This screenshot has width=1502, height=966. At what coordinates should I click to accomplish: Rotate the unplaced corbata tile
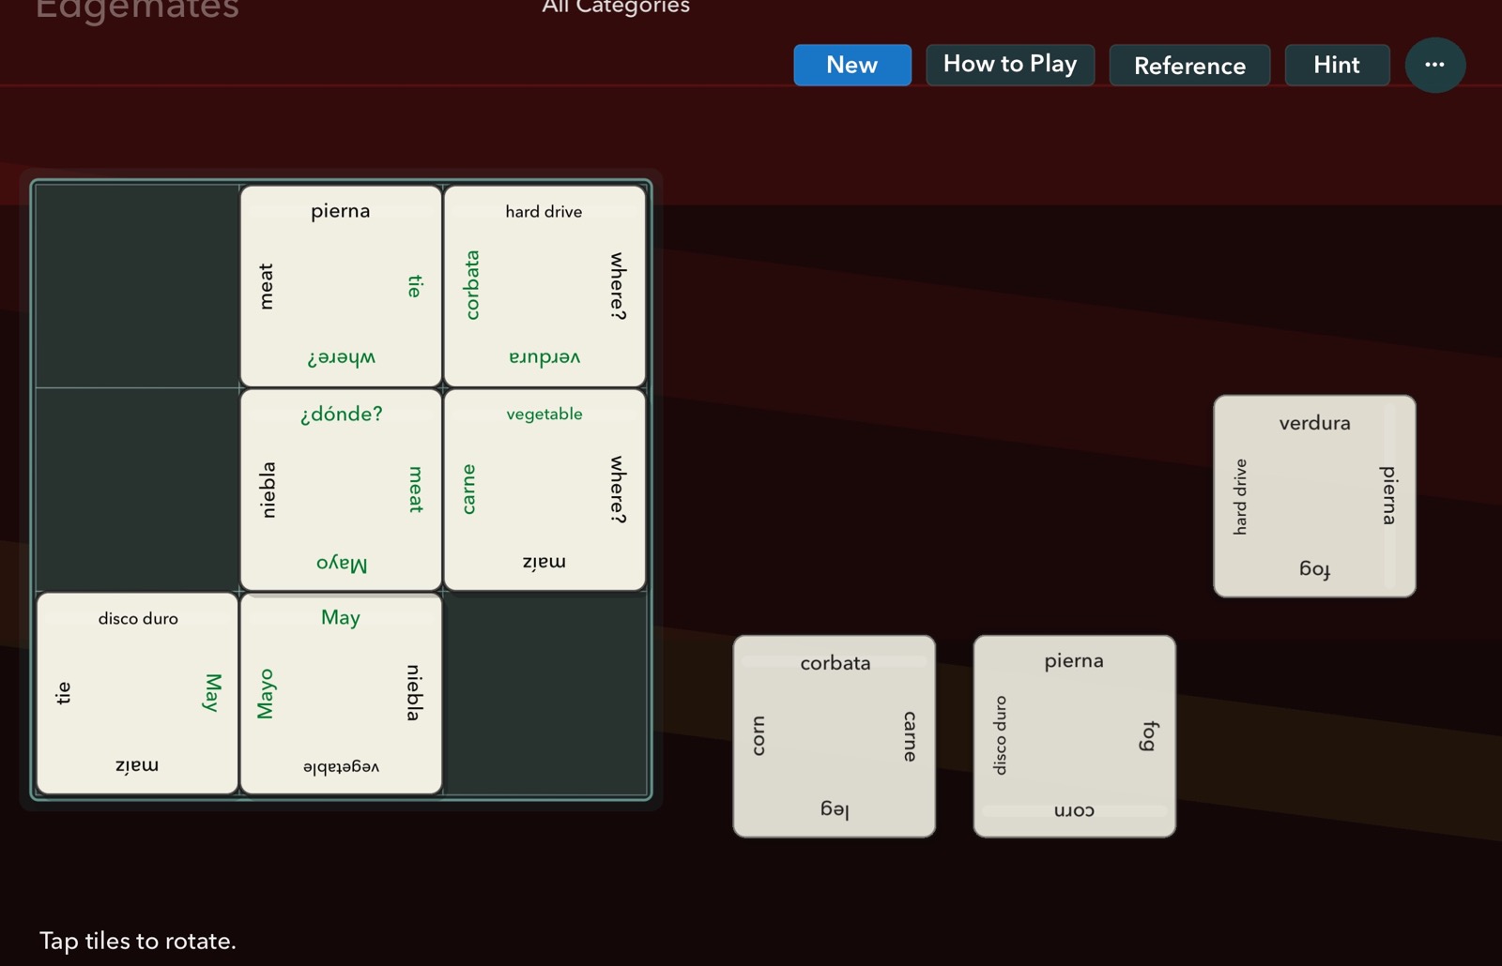click(x=834, y=735)
